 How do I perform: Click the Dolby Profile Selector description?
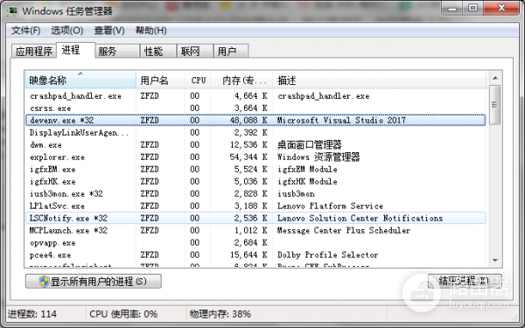(327, 255)
